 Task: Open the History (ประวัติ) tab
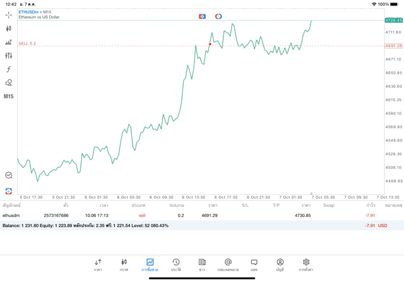click(x=175, y=264)
